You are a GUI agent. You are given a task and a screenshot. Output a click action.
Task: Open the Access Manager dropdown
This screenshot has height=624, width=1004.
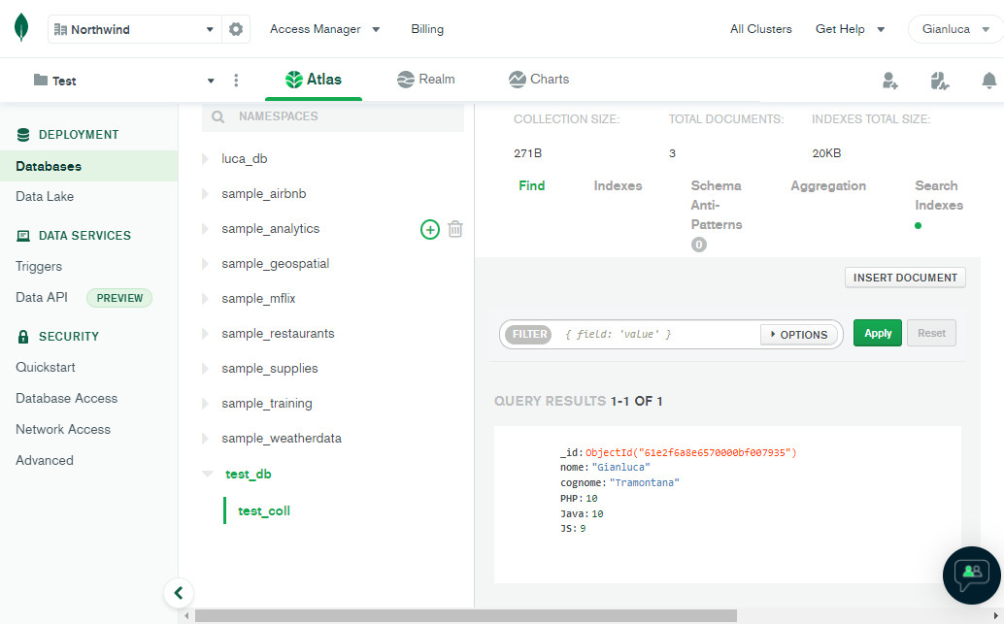(324, 29)
